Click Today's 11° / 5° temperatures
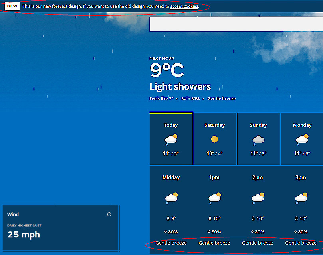 [171, 154]
